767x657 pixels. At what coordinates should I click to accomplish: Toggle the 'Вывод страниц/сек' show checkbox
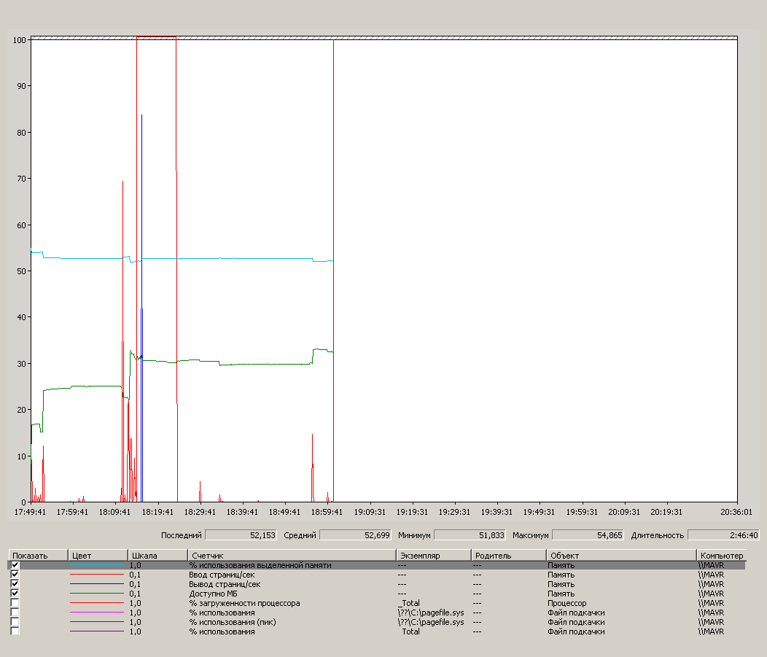pyautogui.click(x=15, y=584)
